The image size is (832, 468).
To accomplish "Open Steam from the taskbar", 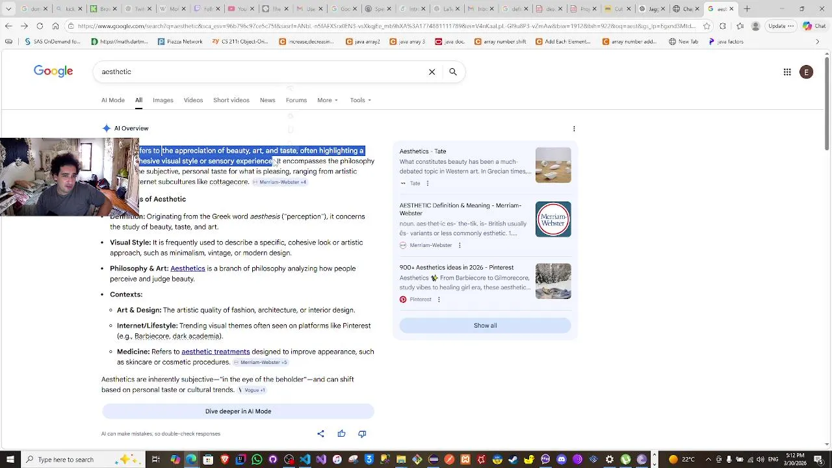I will click(512, 460).
